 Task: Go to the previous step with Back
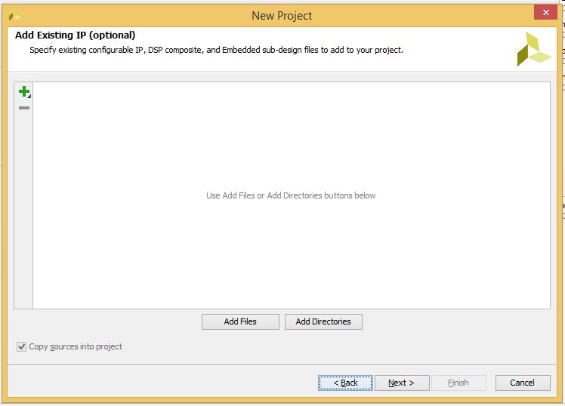(x=346, y=383)
